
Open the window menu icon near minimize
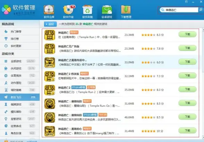186,2
